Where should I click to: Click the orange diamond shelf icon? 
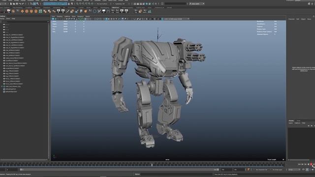coord(22,11)
